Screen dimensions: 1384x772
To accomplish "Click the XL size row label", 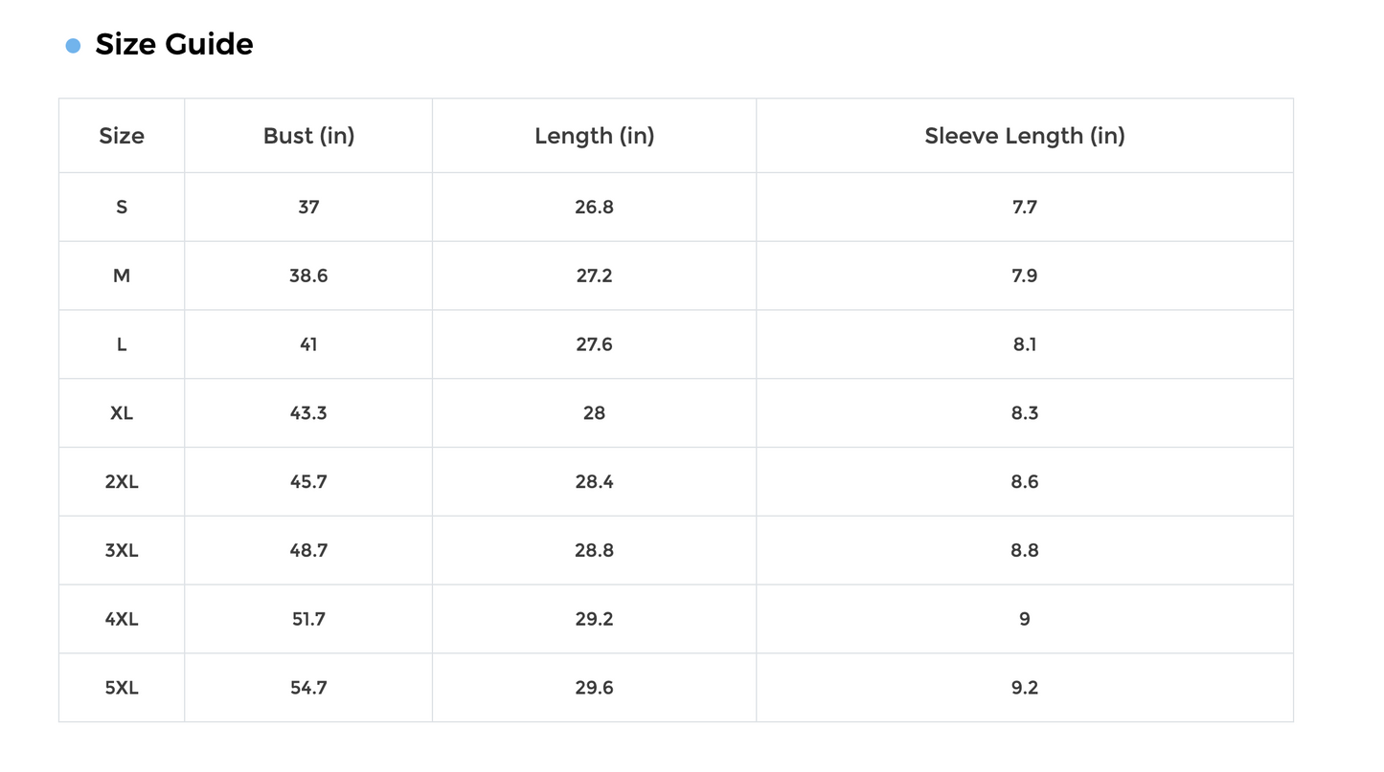I will point(122,413).
